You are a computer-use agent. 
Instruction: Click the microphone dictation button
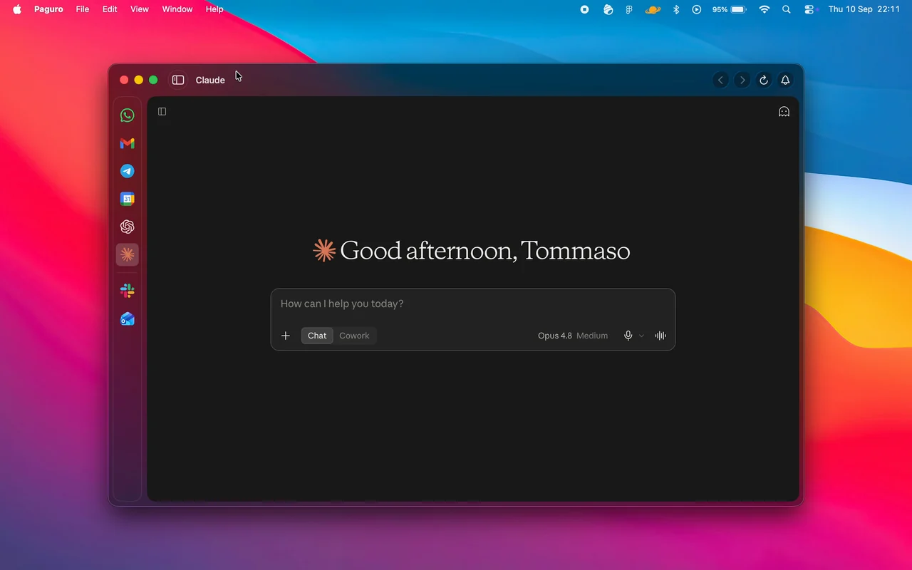628,336
